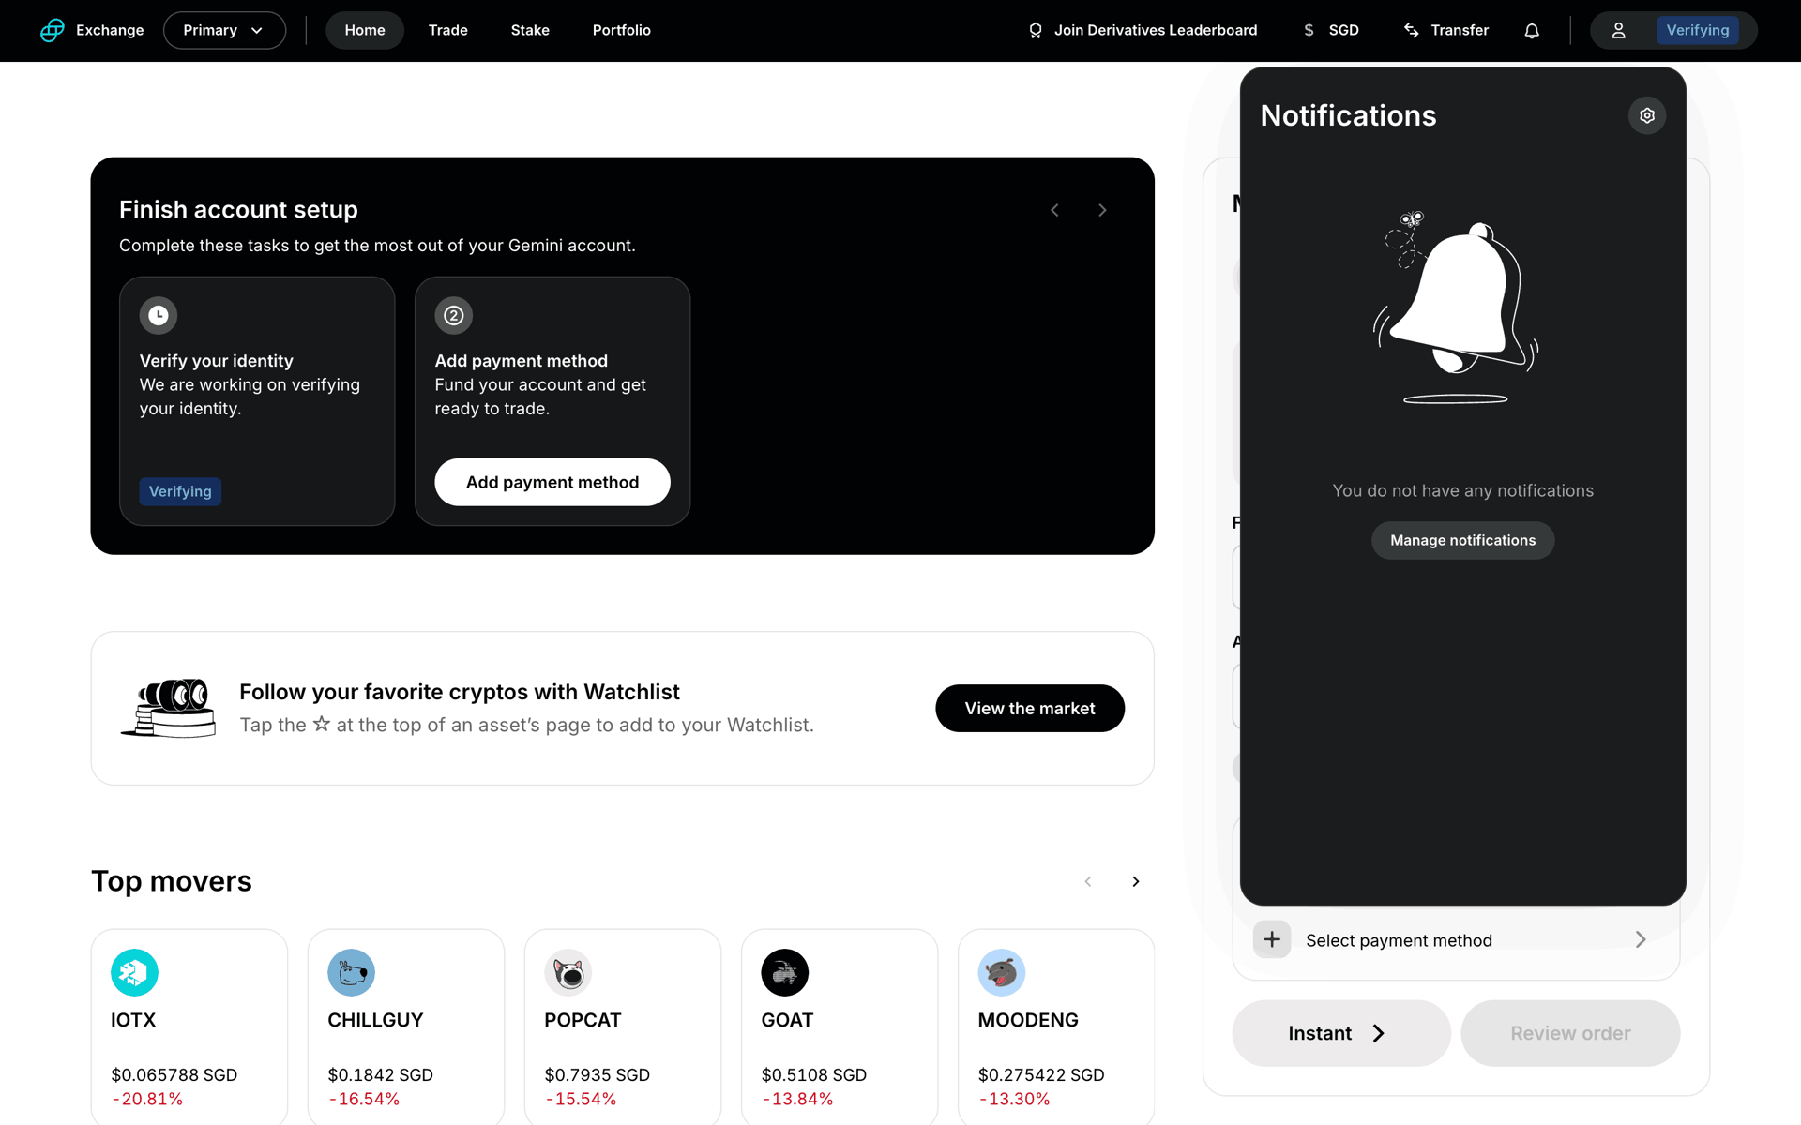The width and height of the screenshot is (1801, 1125).
Task: Click the Exchange label in header
Action: coord(110,30)
